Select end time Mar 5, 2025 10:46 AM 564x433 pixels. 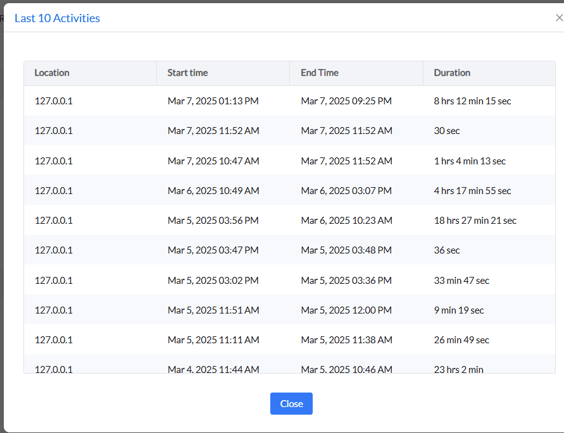point(346,369)
